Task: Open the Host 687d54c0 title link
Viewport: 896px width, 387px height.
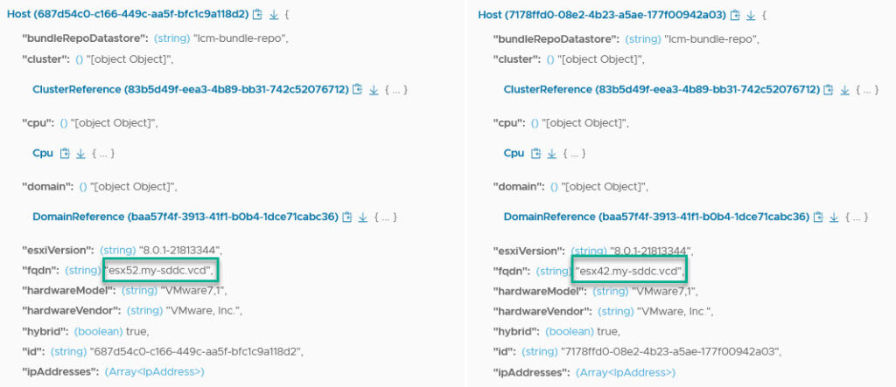Action: 128,15
